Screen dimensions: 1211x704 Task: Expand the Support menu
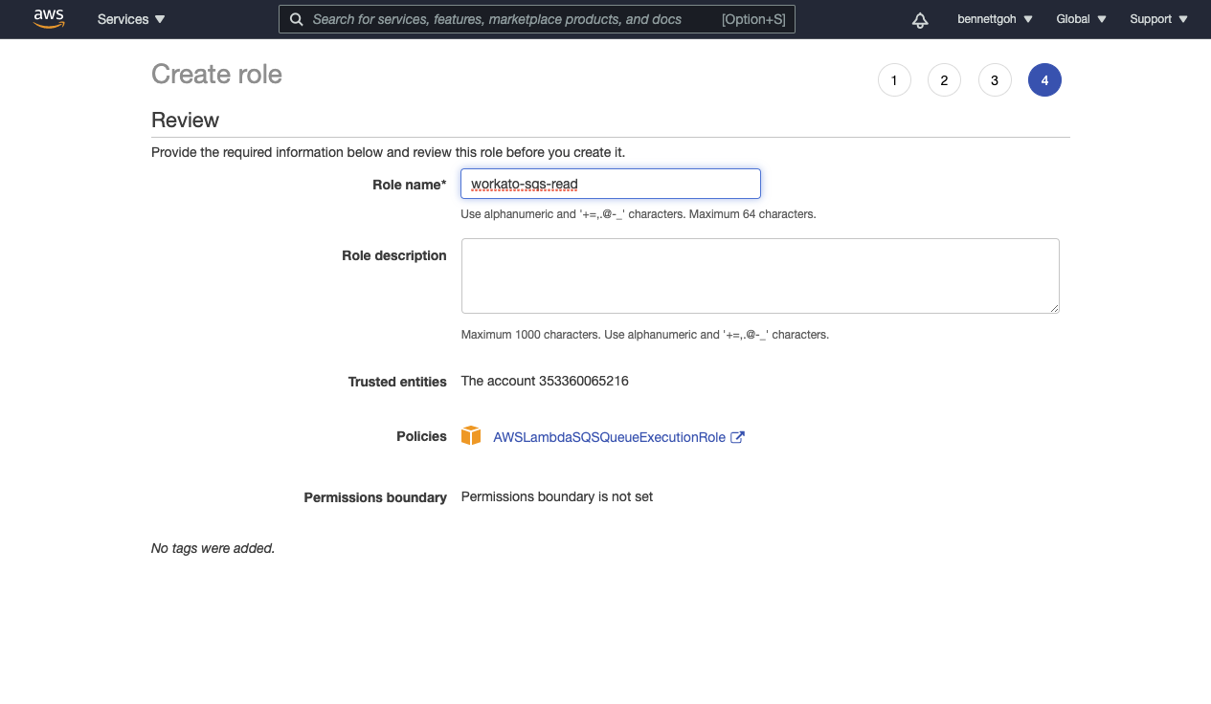(1158, 19)
